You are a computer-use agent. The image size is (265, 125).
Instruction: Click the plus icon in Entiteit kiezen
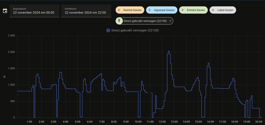coord(183,10)
